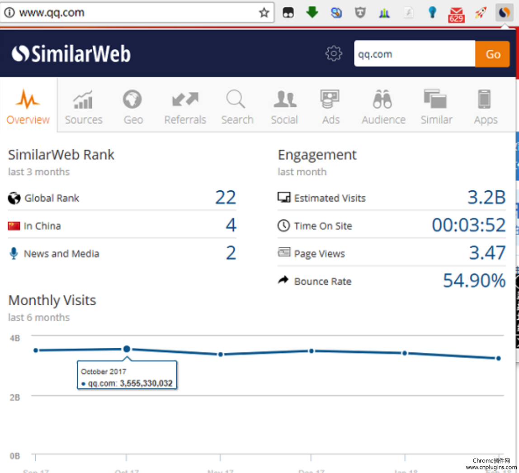519x473 pixels.
Task: Click the Bounce Rate arrow icon
Action: click(x=283, y=280)
